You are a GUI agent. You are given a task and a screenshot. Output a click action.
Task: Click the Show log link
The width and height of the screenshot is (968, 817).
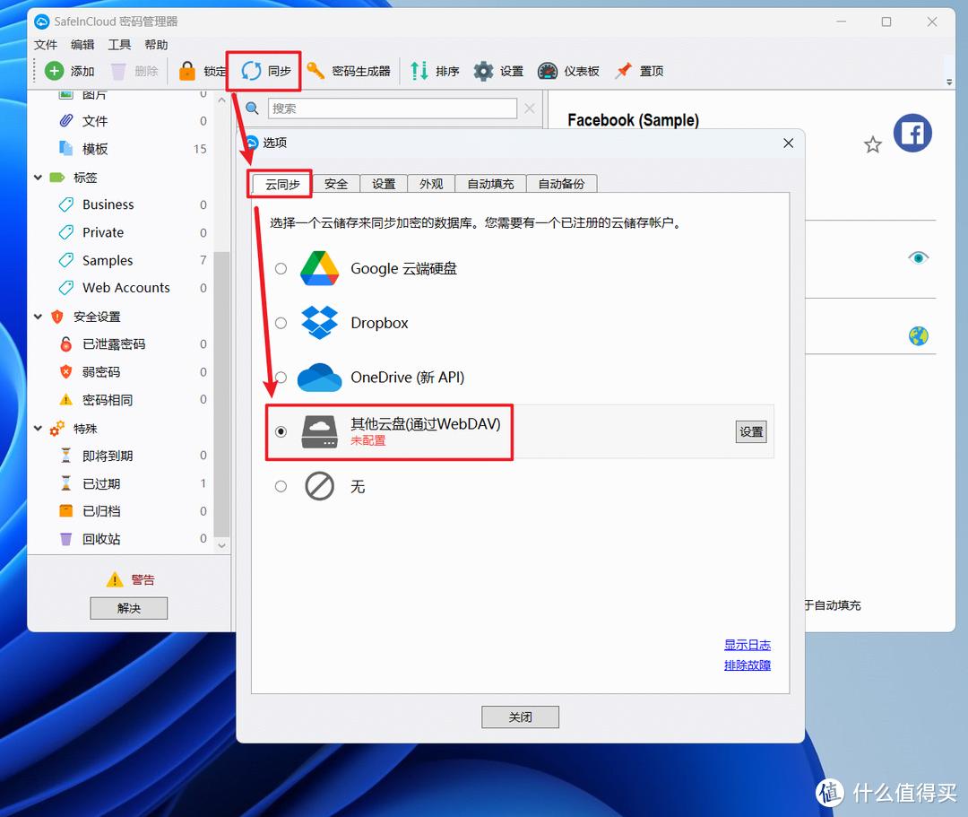[x=747, y=645]
